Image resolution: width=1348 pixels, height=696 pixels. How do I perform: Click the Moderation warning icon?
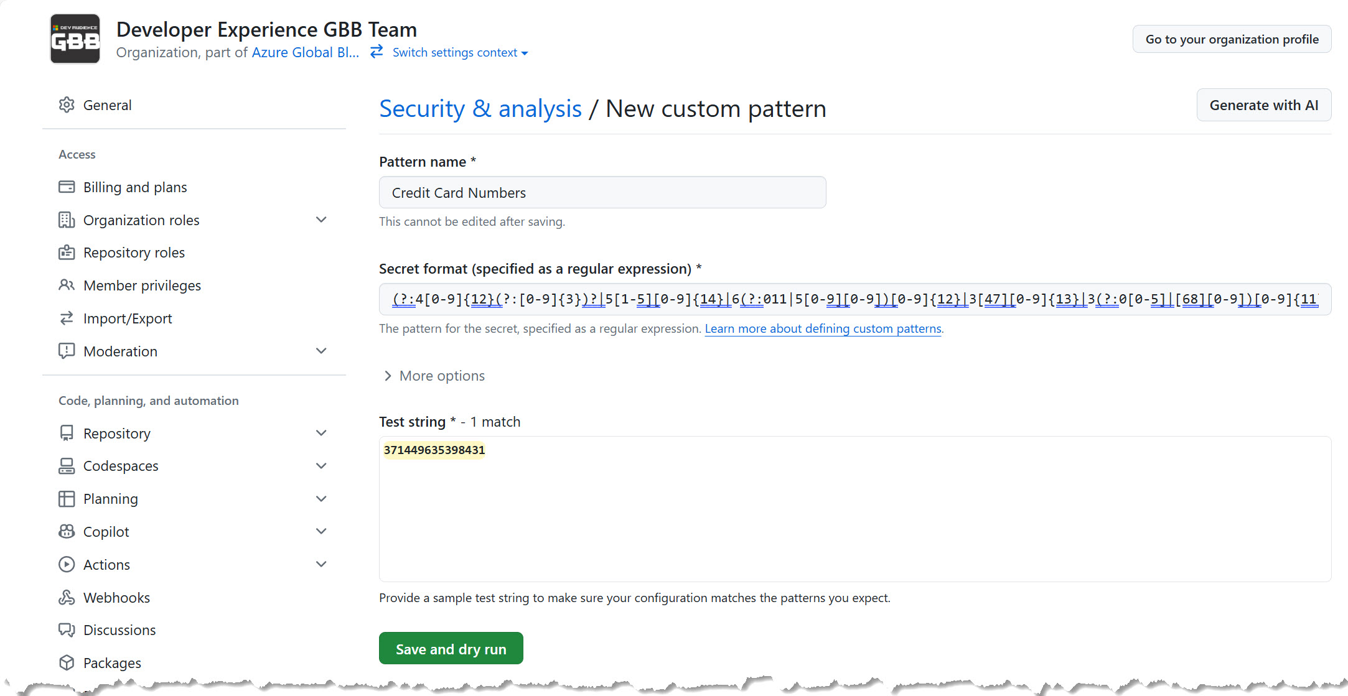tap(67, 351)
